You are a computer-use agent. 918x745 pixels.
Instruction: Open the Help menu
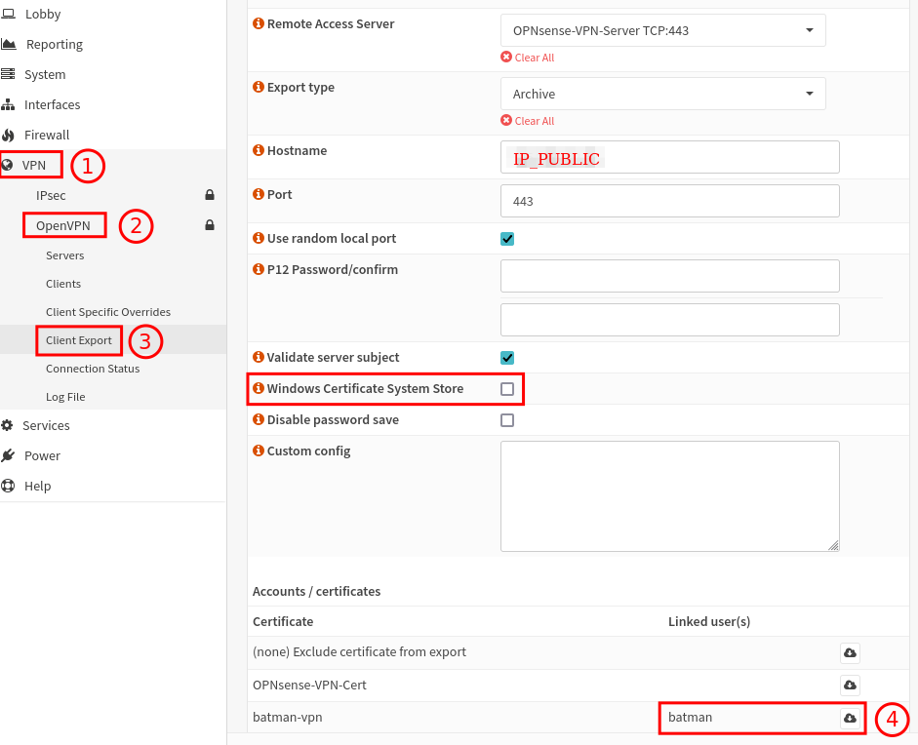click(x=37, y=487)
